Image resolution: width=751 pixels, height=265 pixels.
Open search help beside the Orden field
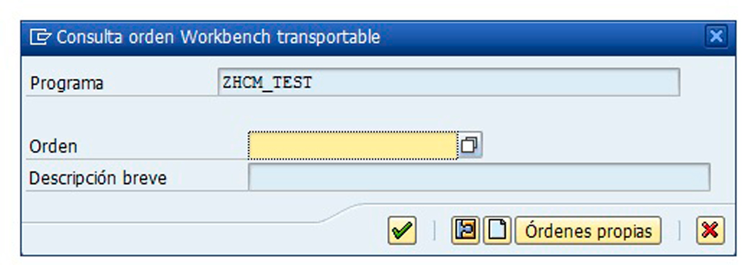click(x=469, y=145)
